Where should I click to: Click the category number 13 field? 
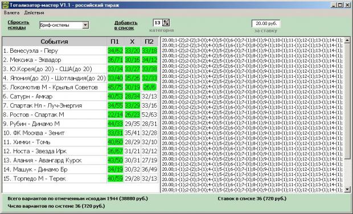click(x=158, y=23)
